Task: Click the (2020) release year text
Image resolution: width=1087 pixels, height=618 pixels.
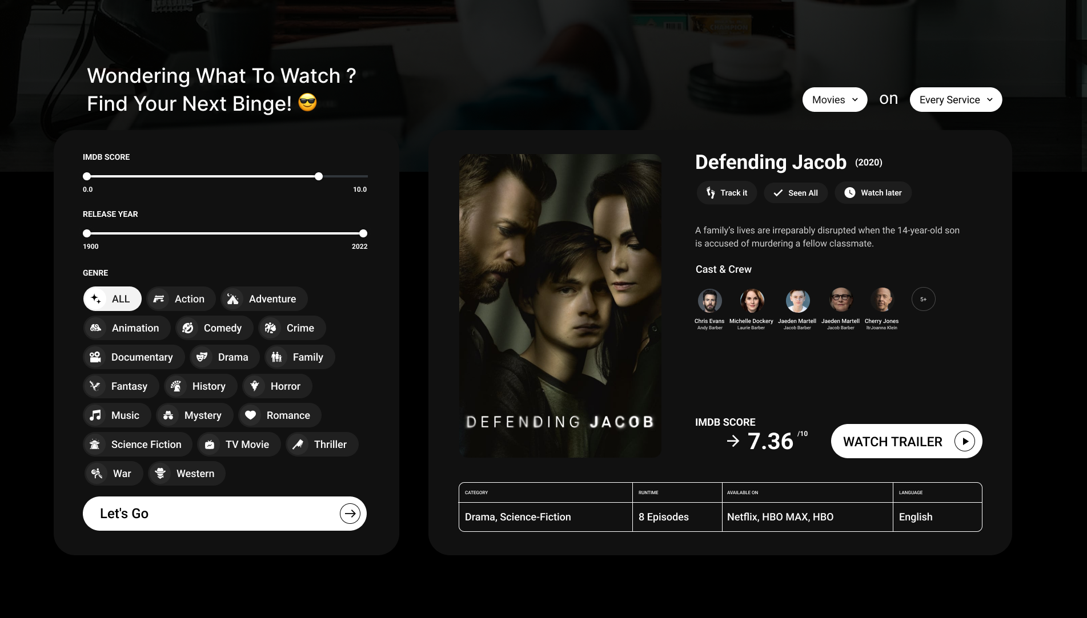Action: [868, 163]
